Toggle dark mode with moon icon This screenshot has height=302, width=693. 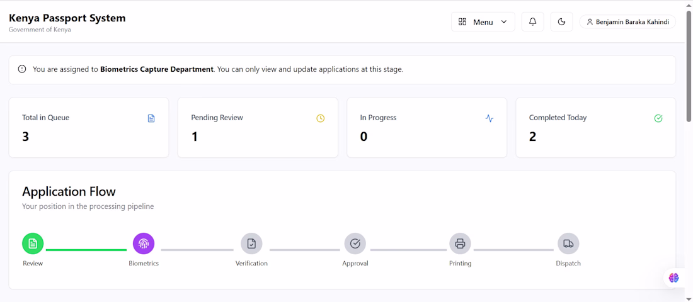(x=561, y=22)
